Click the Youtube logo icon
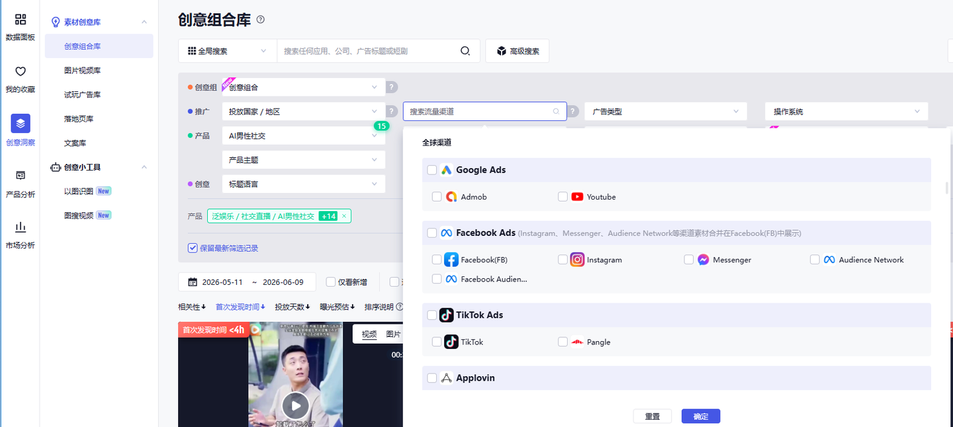This screenshot has width=953, height=427. click(x=577, y=197)
